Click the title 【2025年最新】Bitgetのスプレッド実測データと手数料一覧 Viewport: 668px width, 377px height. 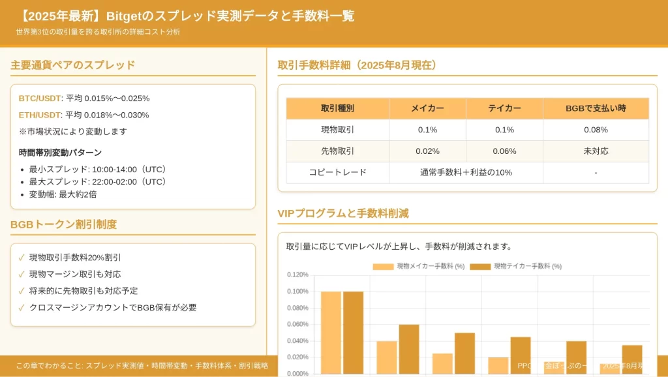[x=186, y=16]
